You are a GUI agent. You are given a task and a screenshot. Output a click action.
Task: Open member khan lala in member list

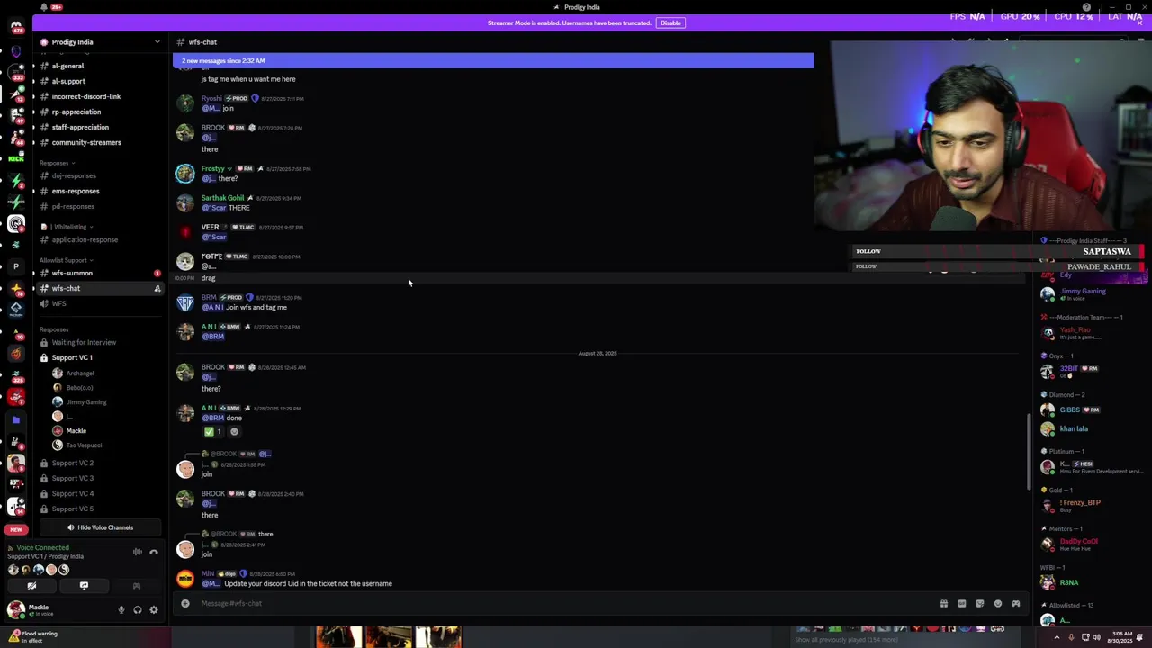pyautogui.click(x=1074, y=429)
